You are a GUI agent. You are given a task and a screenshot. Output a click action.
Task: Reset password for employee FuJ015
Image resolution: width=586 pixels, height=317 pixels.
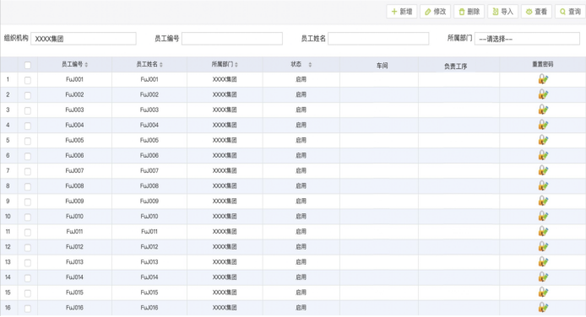click(543, 293)
